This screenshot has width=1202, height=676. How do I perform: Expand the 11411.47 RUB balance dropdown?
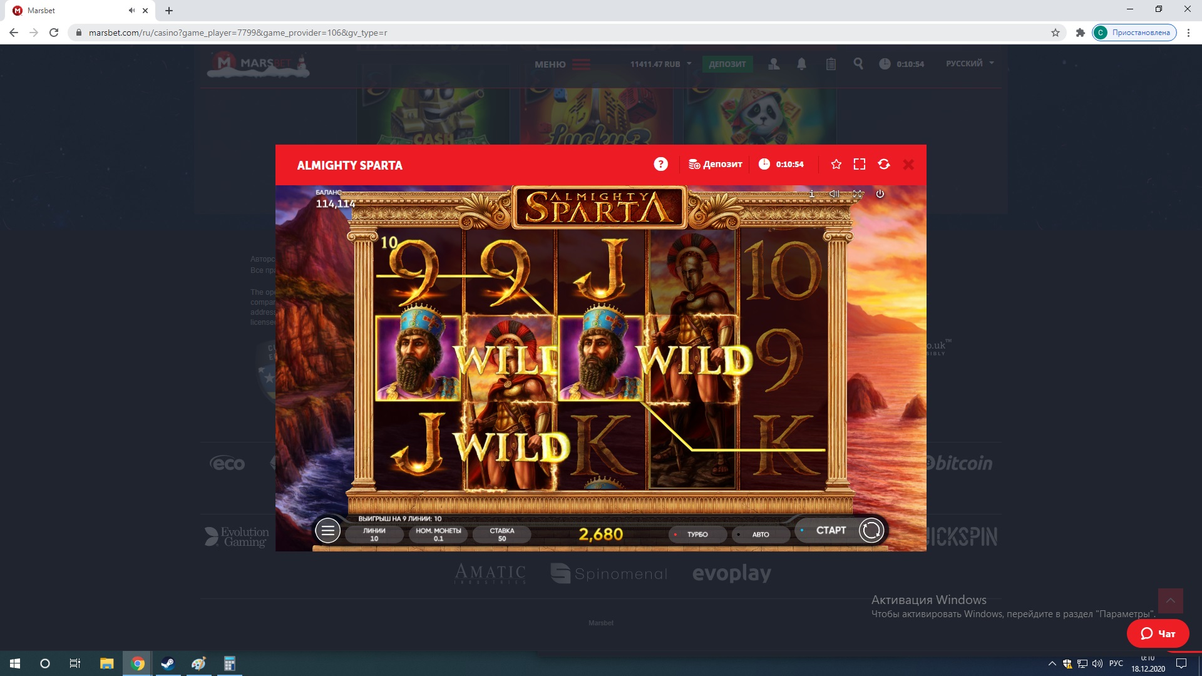click(x=661, y=64)
